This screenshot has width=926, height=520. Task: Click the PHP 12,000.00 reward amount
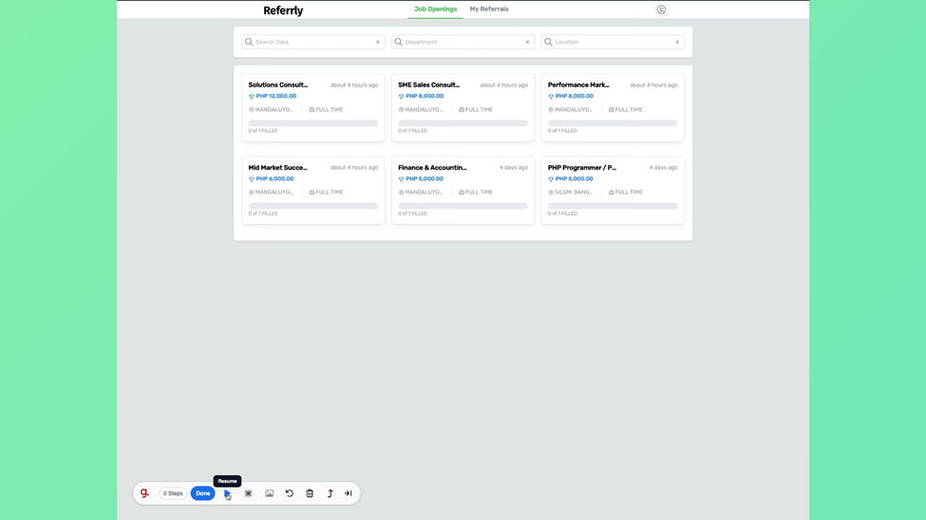coord(276,96)
